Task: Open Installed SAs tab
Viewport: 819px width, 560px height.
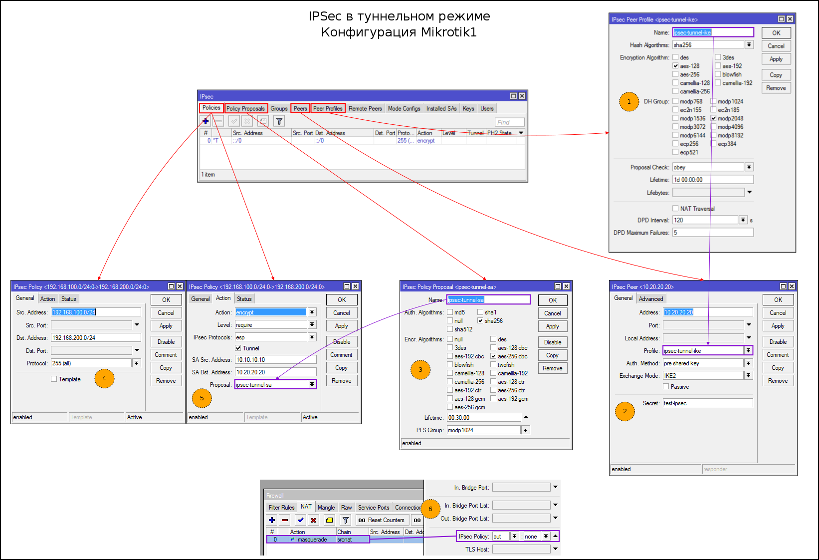Action: click(x=441, y=108)
